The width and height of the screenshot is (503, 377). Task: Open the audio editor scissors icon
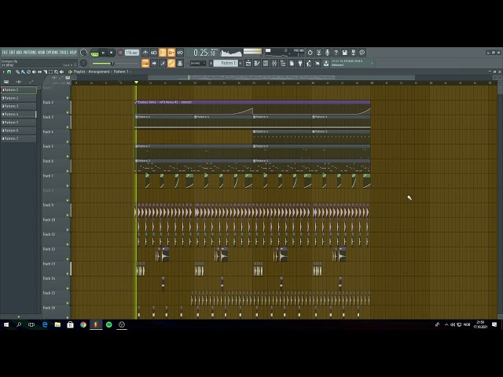319,53
